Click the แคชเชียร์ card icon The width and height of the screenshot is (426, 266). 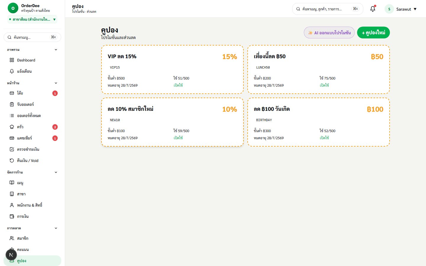(x=12, y=138)
